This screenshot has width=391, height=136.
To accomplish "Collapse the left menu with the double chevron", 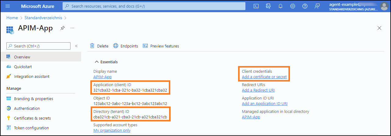I will pos(76,46).
